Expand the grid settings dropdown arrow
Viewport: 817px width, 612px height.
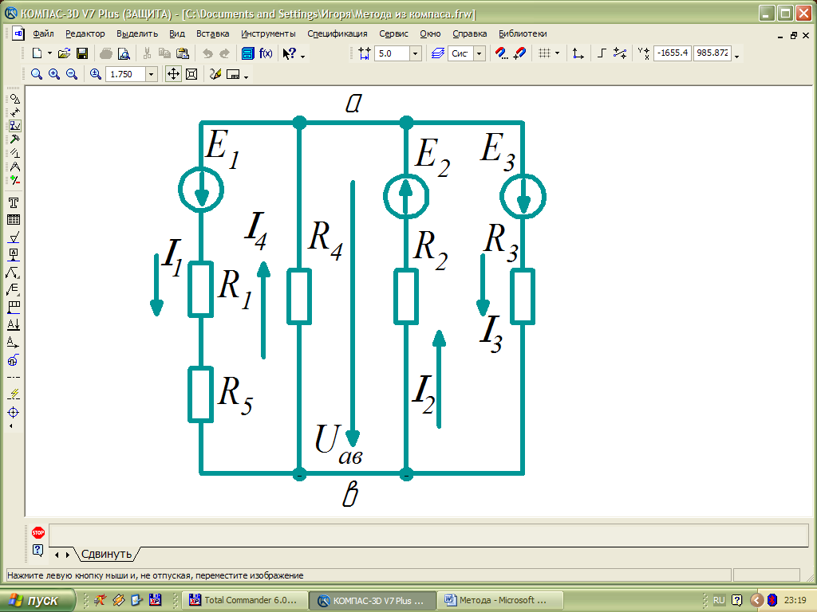[557, 53]
